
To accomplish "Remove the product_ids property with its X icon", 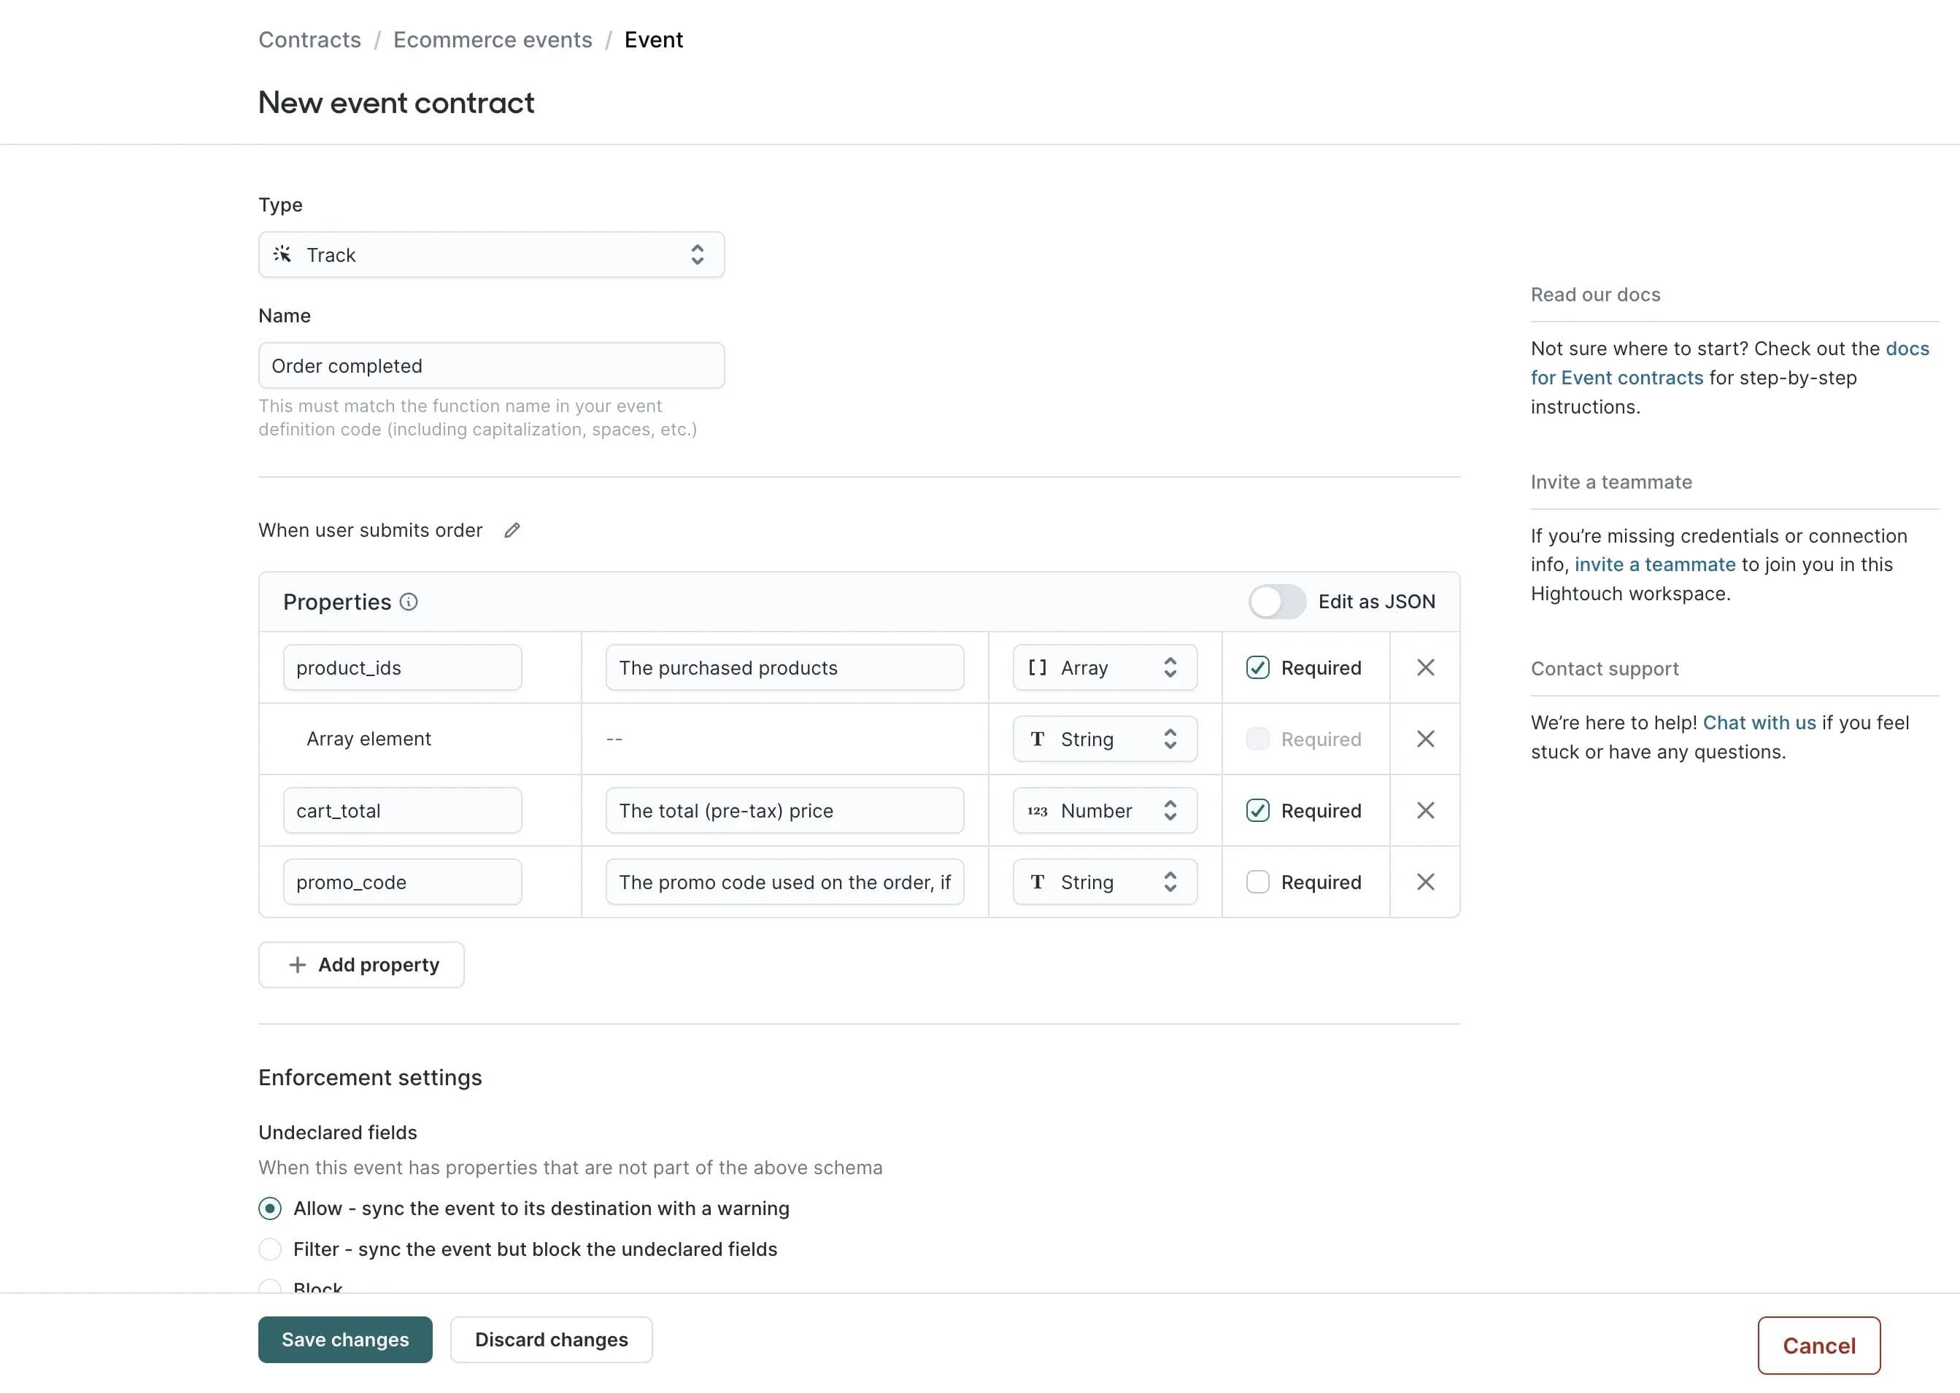I will click(1425, 667).
